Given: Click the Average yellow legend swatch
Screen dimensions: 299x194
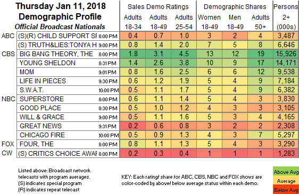Looking at the screenshot, I should [x=286, y=181].
